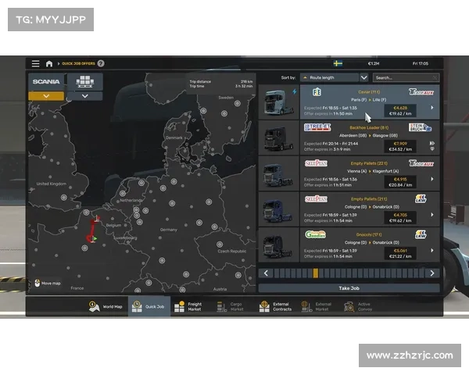Screen dimensions: 469x375
Task: Open the World Map tab
Action: pyautogui.click(x=106, y=306)
